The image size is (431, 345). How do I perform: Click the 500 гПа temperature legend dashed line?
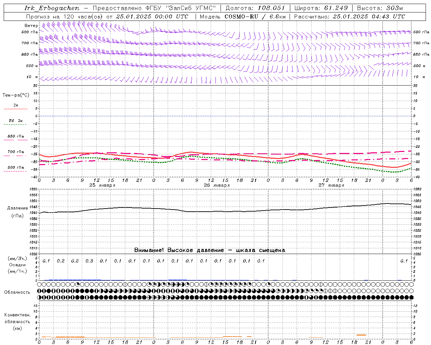(15, 171)
